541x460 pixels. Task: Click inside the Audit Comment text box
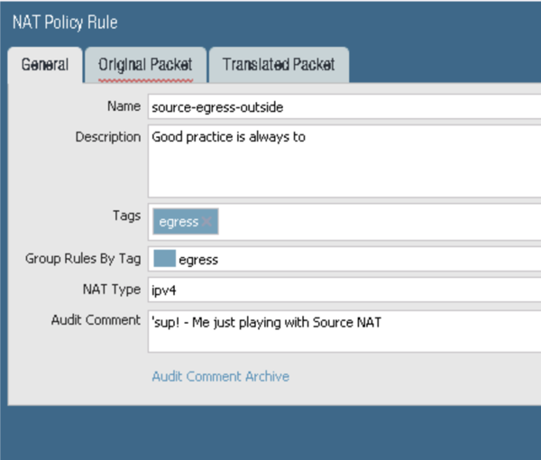343,332
